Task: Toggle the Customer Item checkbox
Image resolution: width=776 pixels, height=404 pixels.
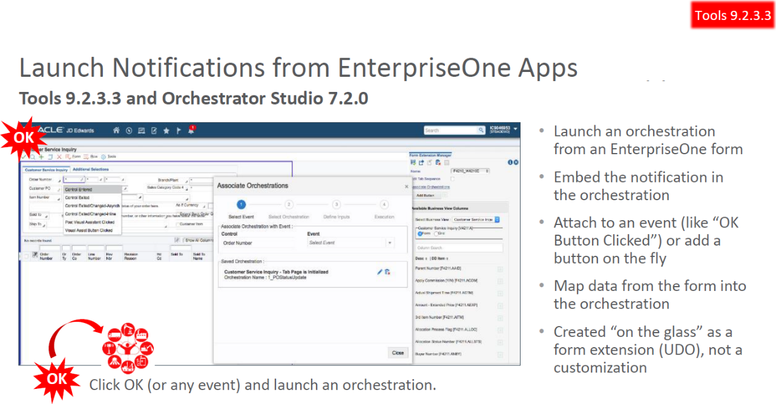Action: pos(178,224)
